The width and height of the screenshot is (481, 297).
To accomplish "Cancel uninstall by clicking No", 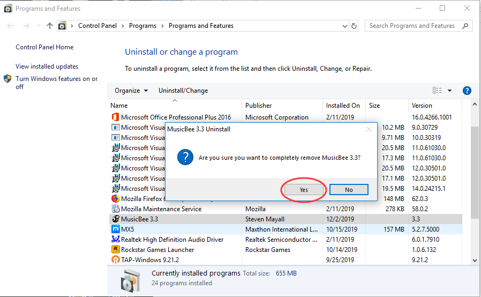I will coord(349,189).
